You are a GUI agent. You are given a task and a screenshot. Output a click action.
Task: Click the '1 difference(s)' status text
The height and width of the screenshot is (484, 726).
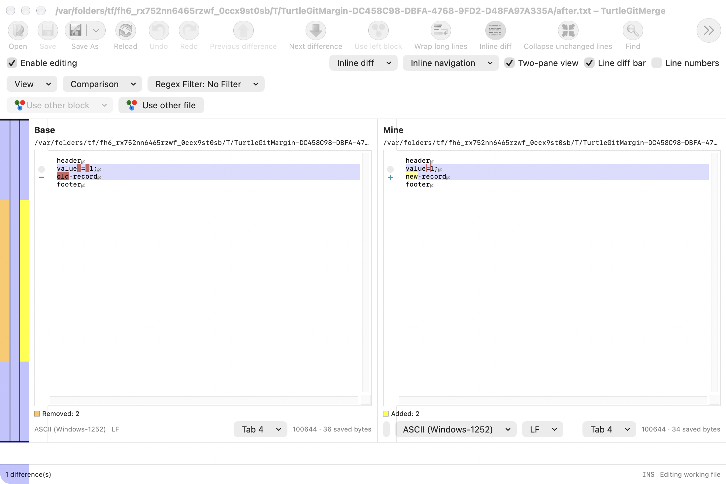tap(28, 474)
